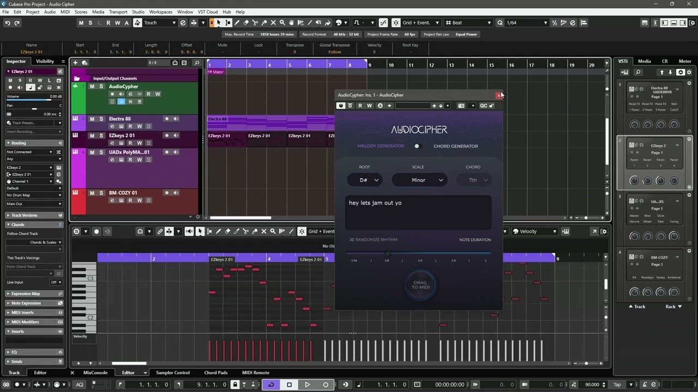The height and width of the screenshot is (392, 698).
Task: Open the Visibility tab beside Inspector
Action: (45, 62)
